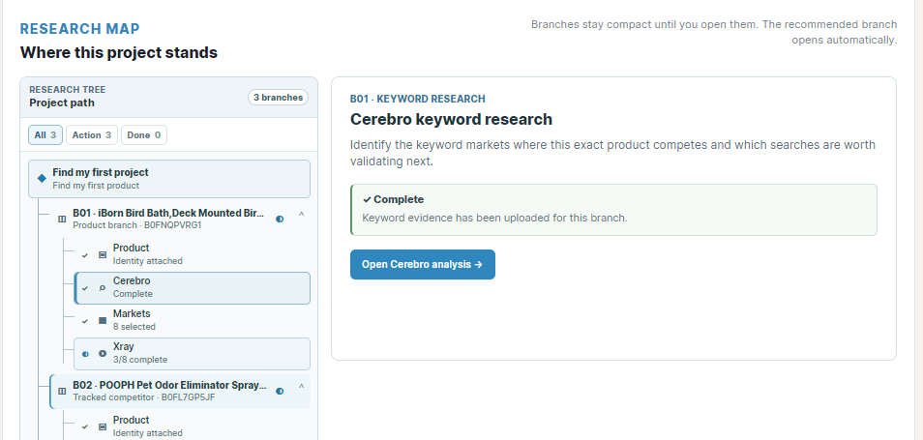The height and width of the screenshot is (440, 923).
Task: Collapse the B02 branch chevron
Action: [x=302, y=387]
